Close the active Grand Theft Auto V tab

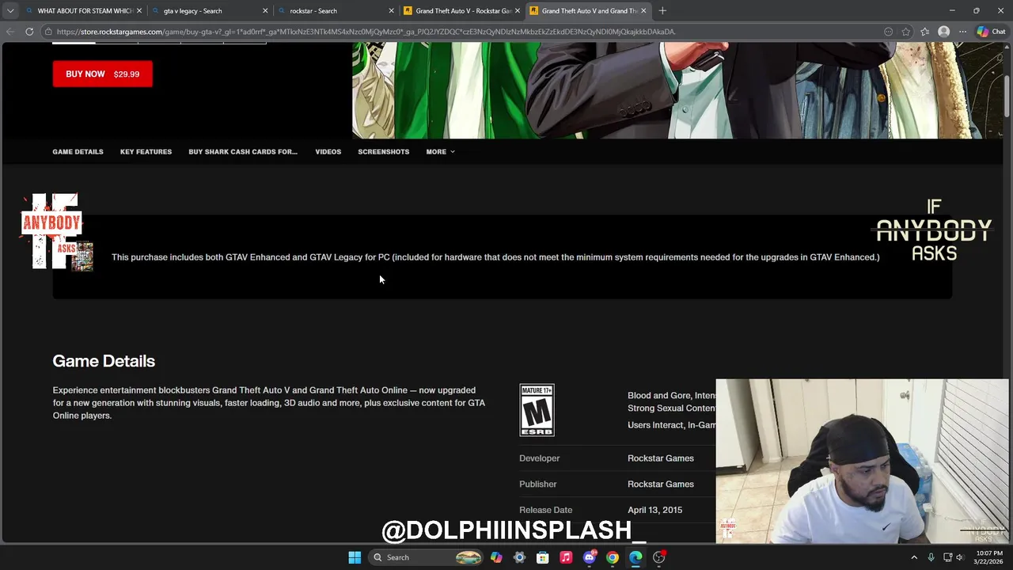click(643, 11)
